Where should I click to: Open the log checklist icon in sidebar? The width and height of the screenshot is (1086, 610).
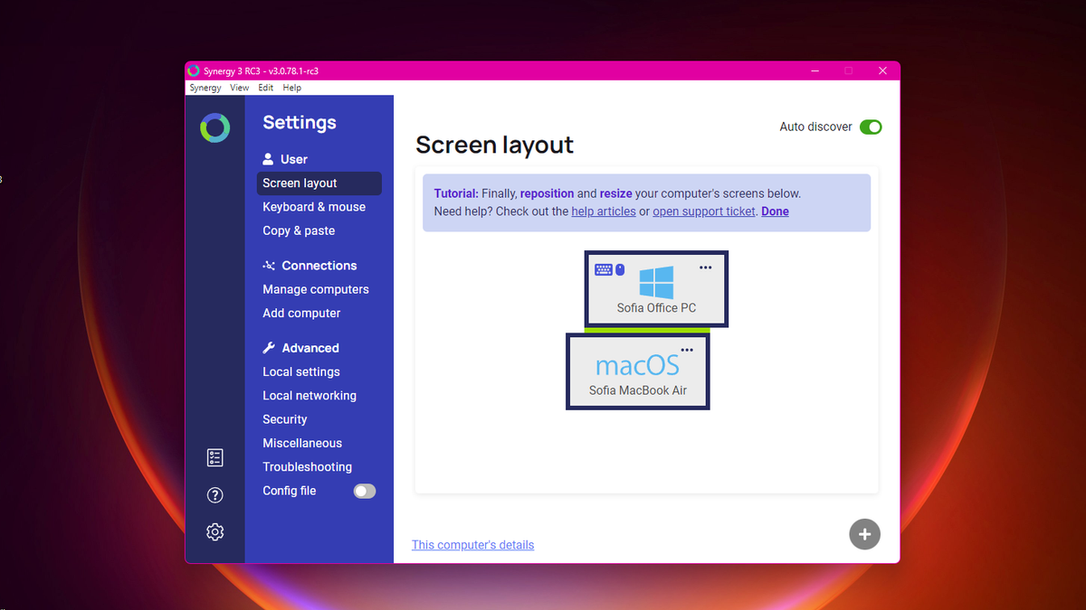click(x=214, y=457)
